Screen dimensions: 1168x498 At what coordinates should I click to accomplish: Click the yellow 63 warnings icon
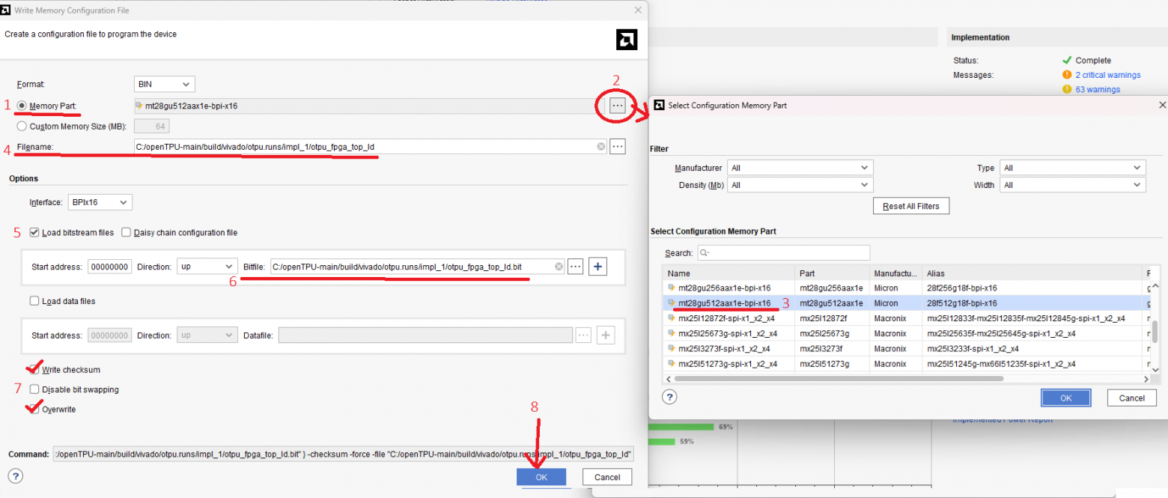click(1067, 90)
